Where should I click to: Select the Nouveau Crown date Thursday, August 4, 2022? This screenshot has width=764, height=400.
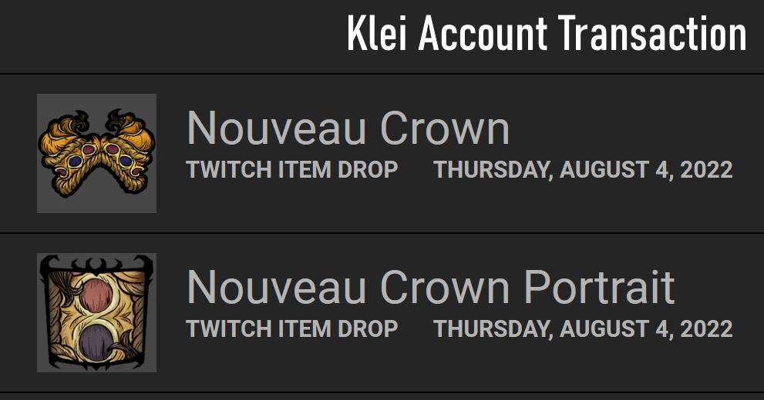click(x=584, y=170)
